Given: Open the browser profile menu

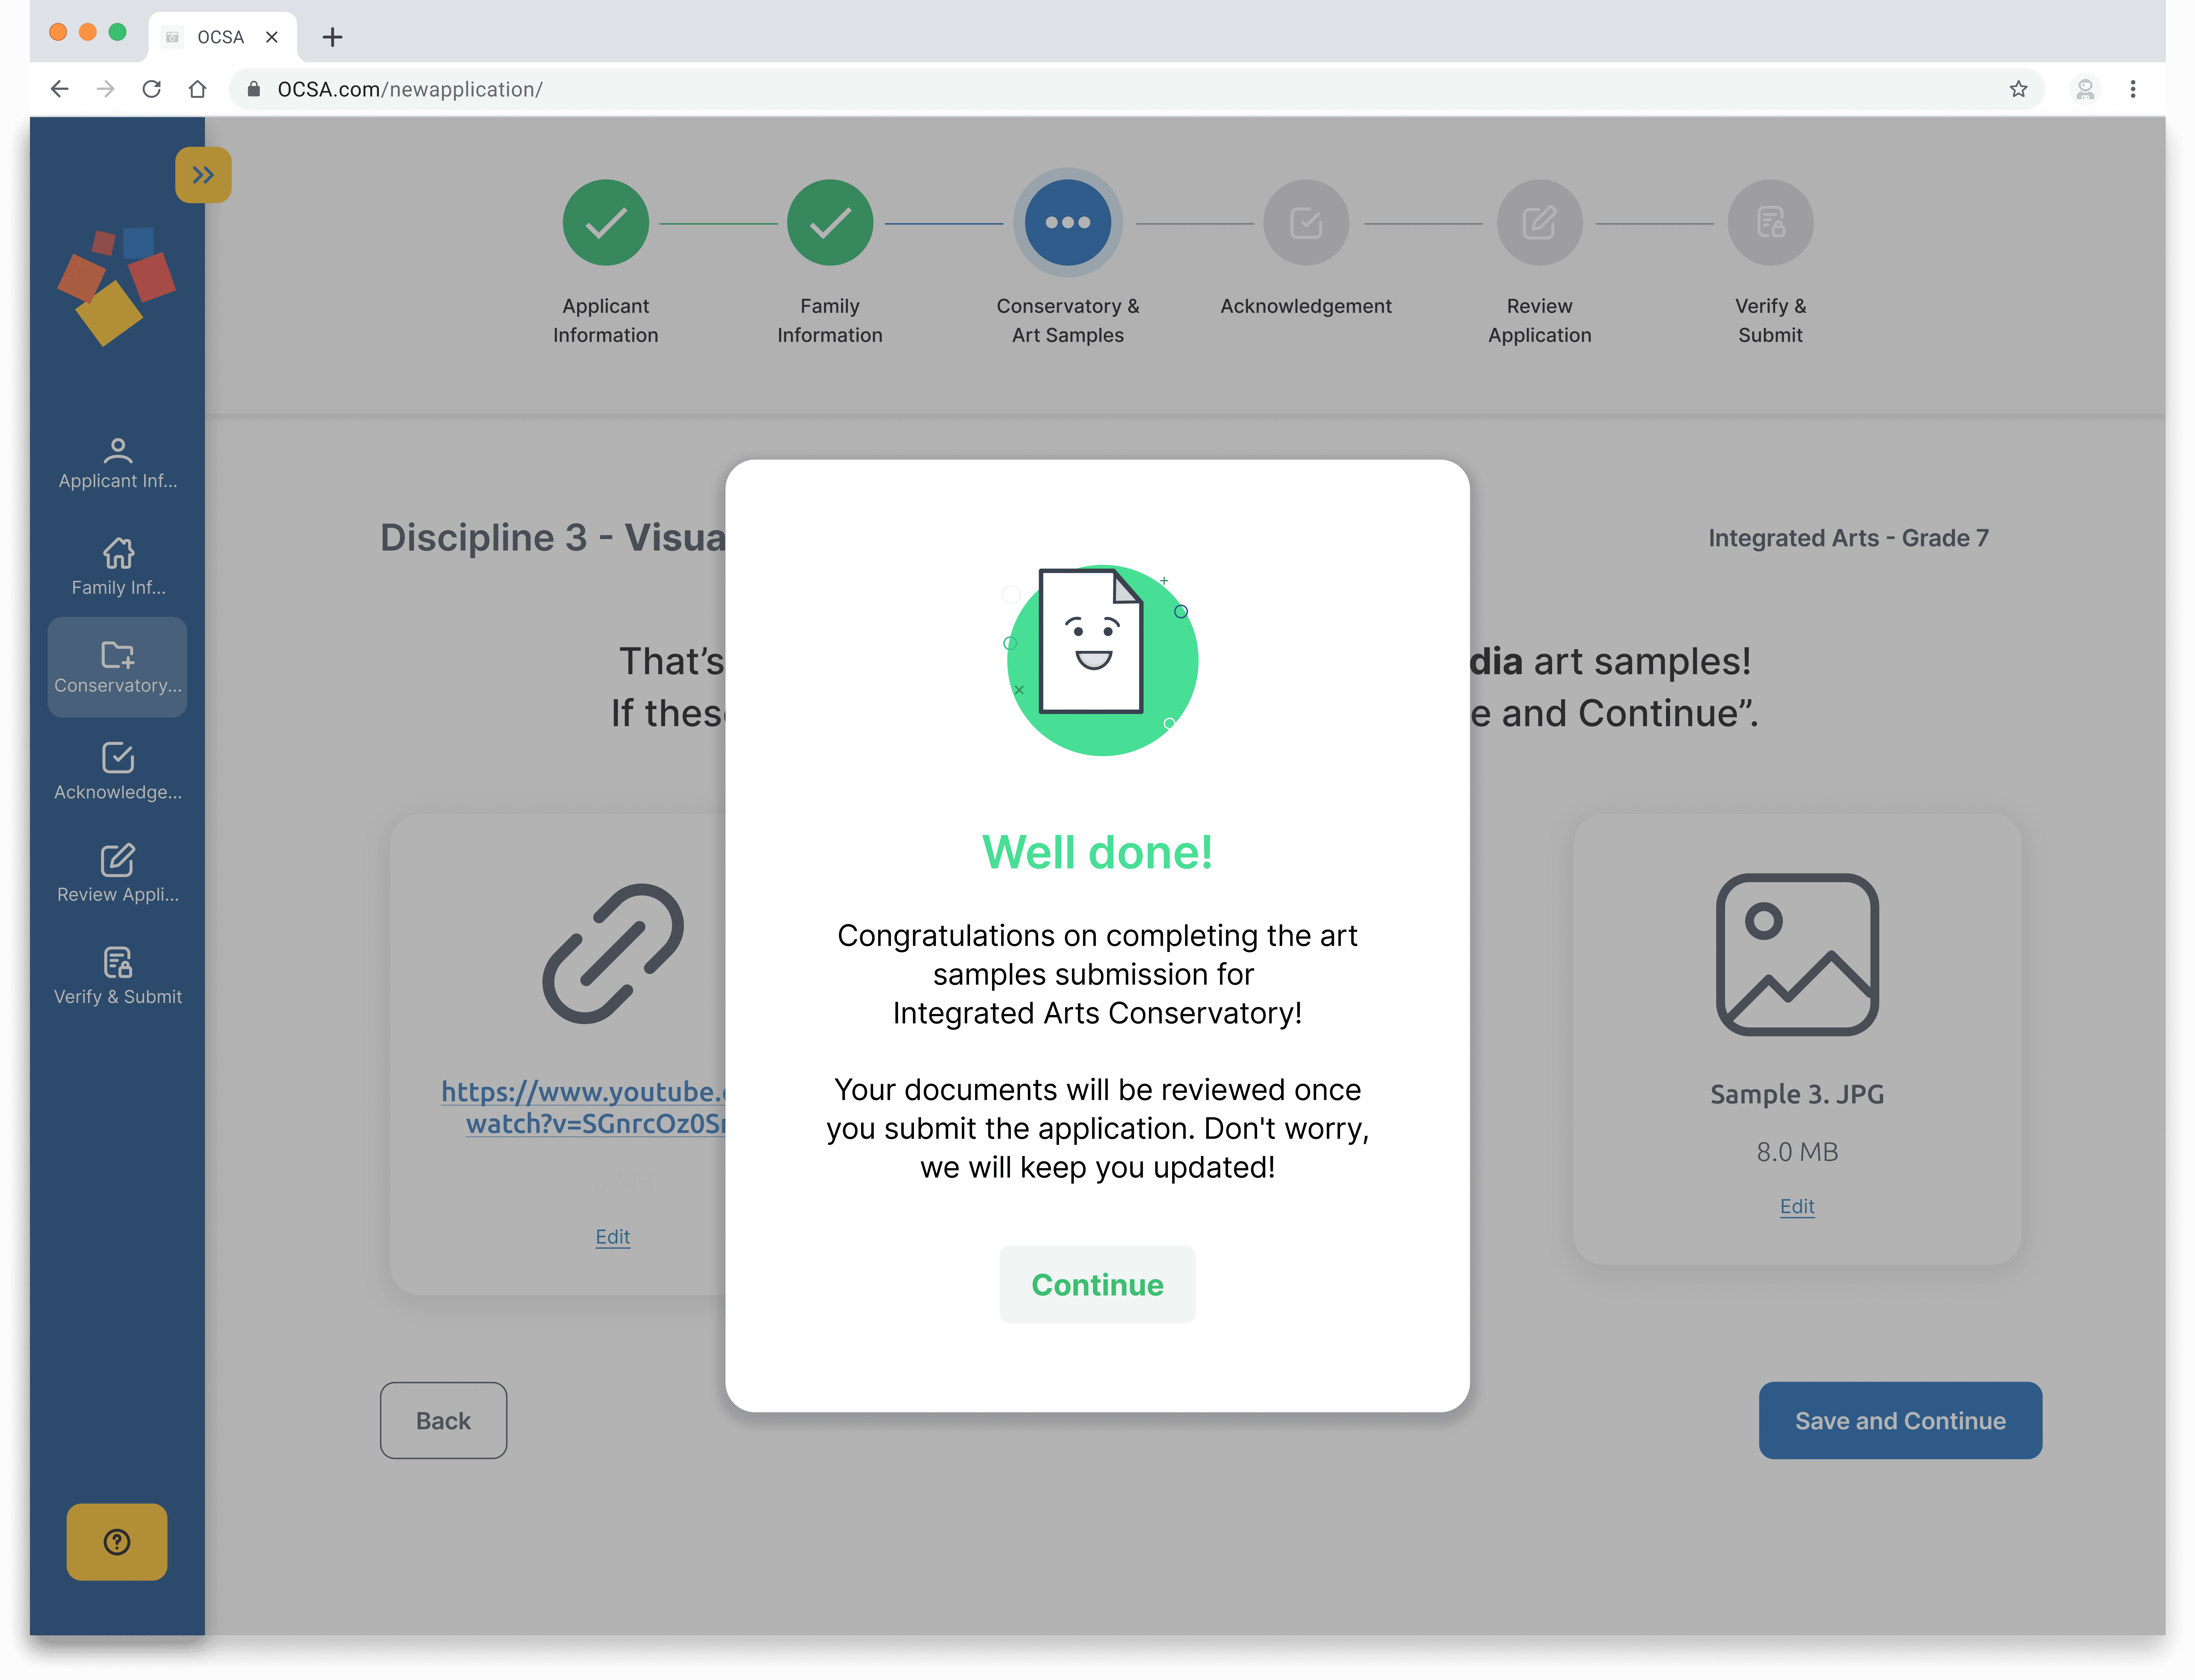Looking at the screenshot, I should (2085, 89).
